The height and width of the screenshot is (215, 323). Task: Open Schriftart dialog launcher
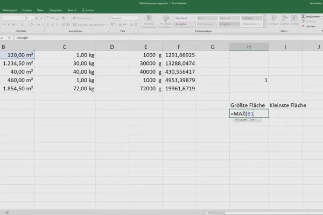pyautogui.click(x=43, y=31)
